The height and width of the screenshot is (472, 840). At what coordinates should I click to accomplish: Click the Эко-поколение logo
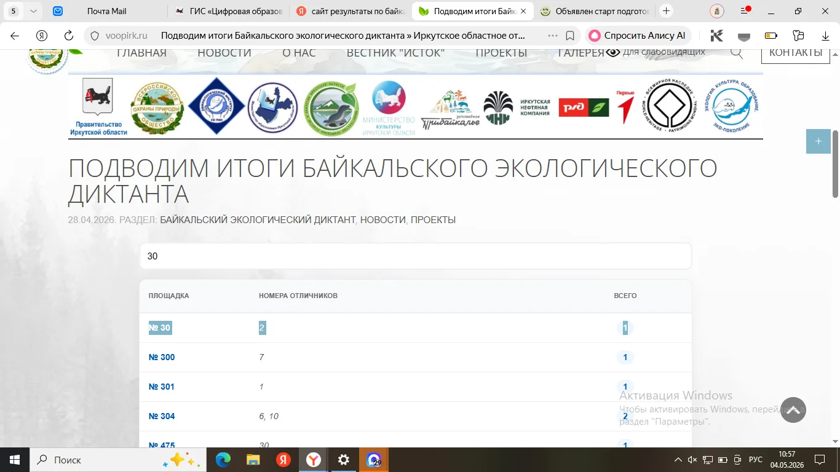(x=731, y=106)
